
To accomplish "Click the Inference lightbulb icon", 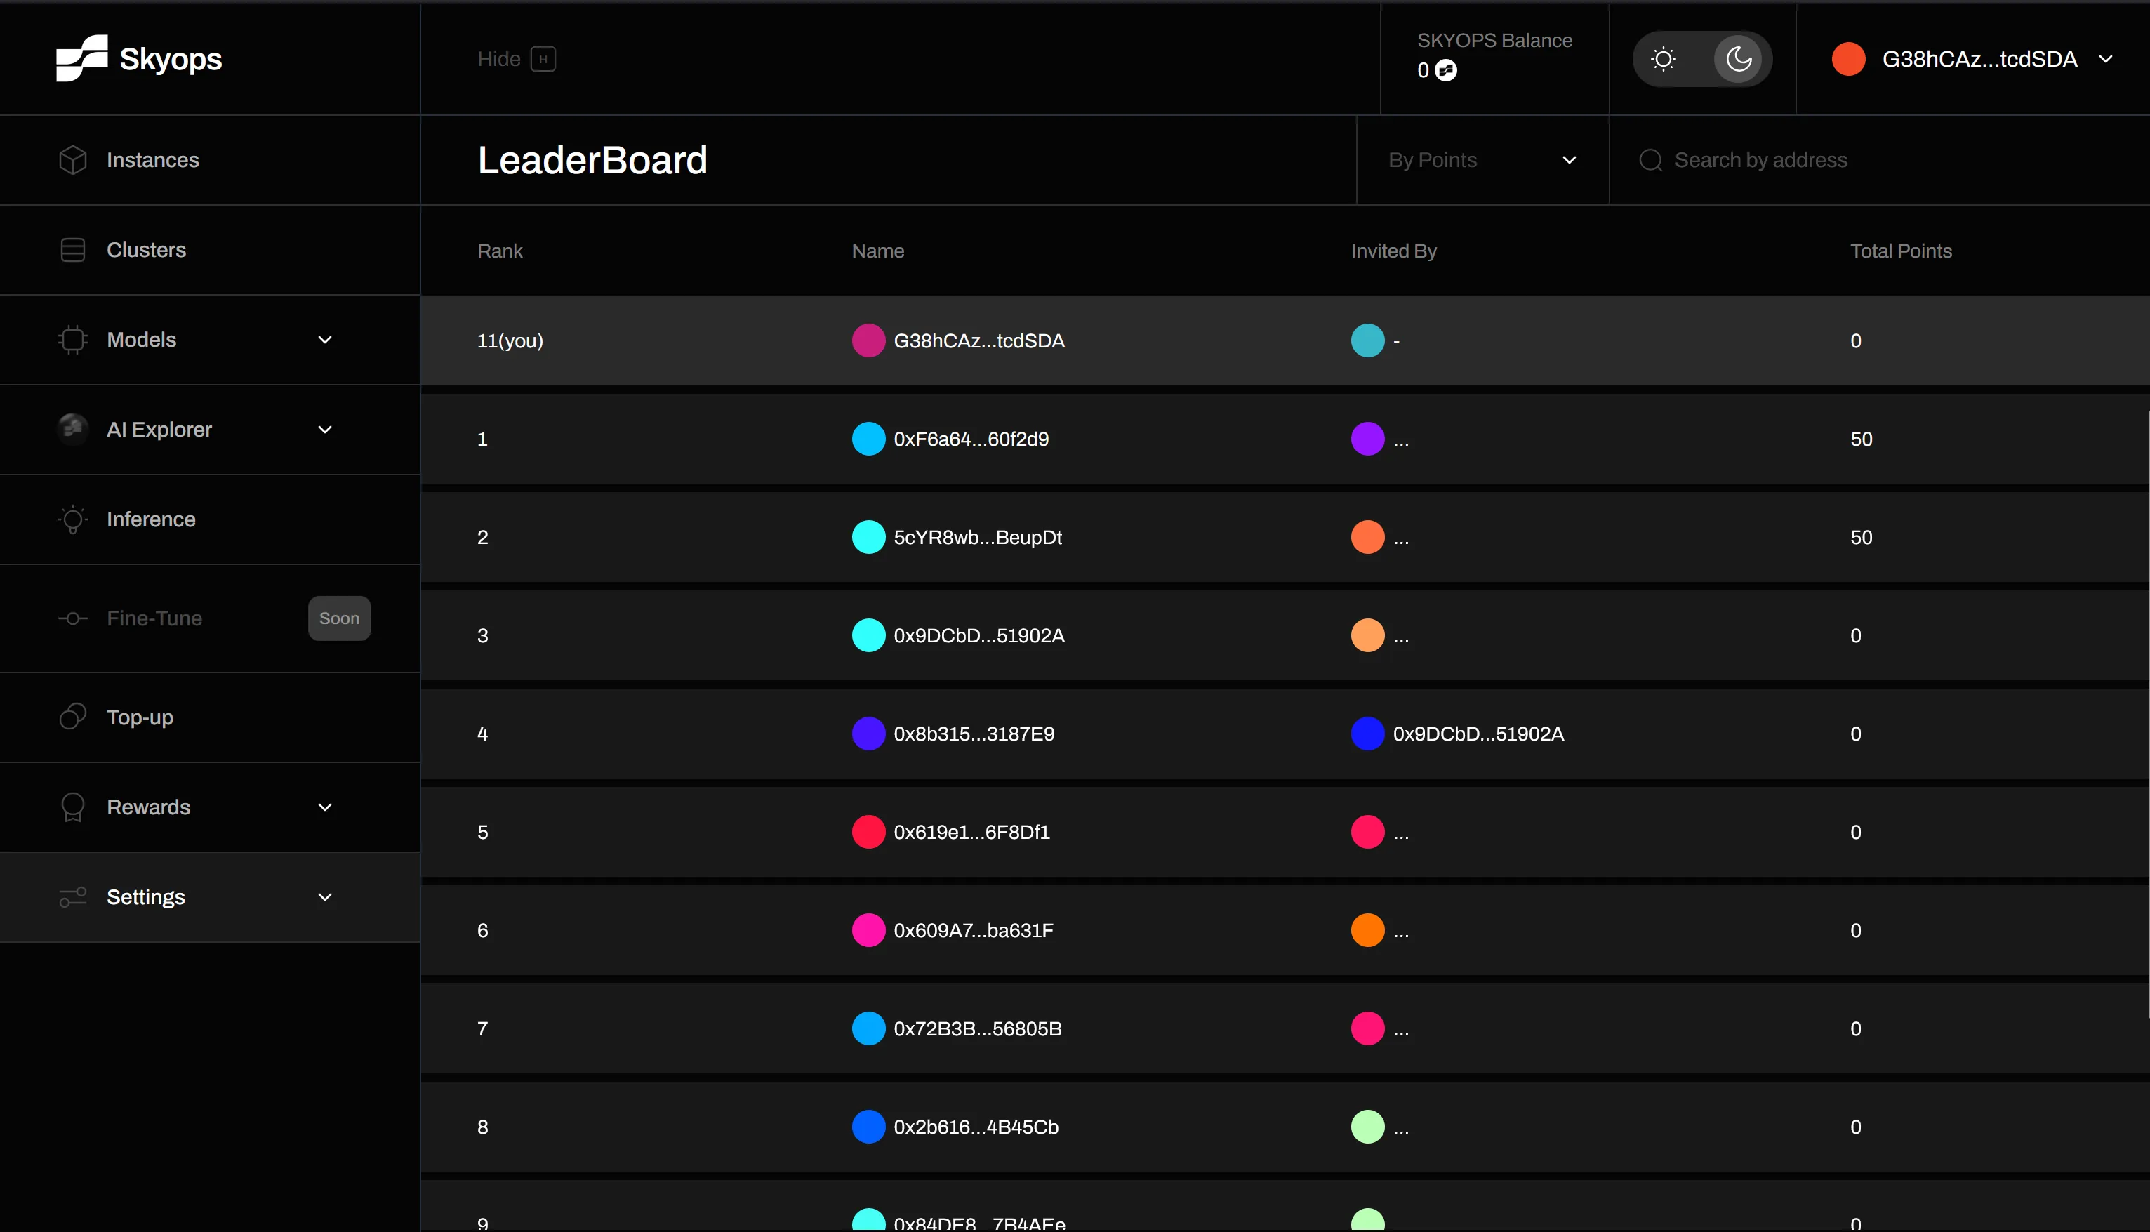I will click(x=73, y=519).
